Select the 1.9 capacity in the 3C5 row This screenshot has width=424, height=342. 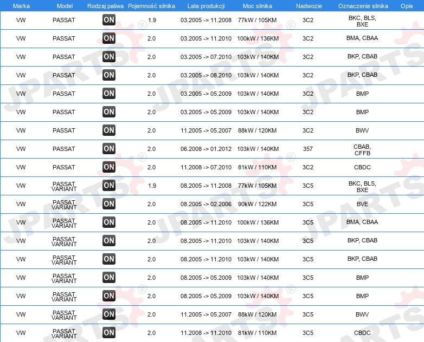tap(152, 186)
